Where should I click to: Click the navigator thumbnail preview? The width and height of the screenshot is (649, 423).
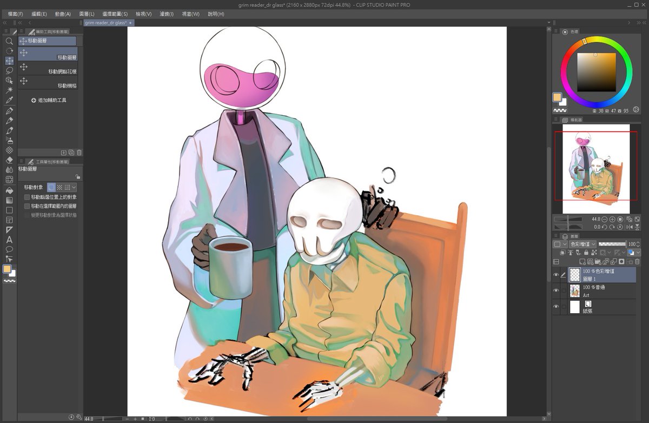(596, 169)
